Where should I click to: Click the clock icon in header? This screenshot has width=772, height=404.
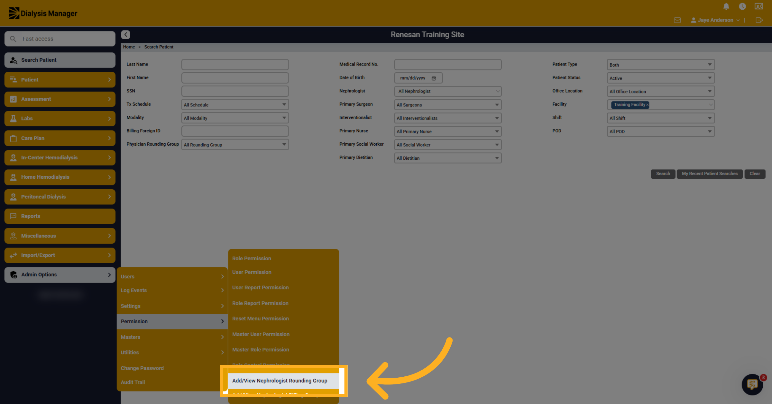[x=742, y=6]
